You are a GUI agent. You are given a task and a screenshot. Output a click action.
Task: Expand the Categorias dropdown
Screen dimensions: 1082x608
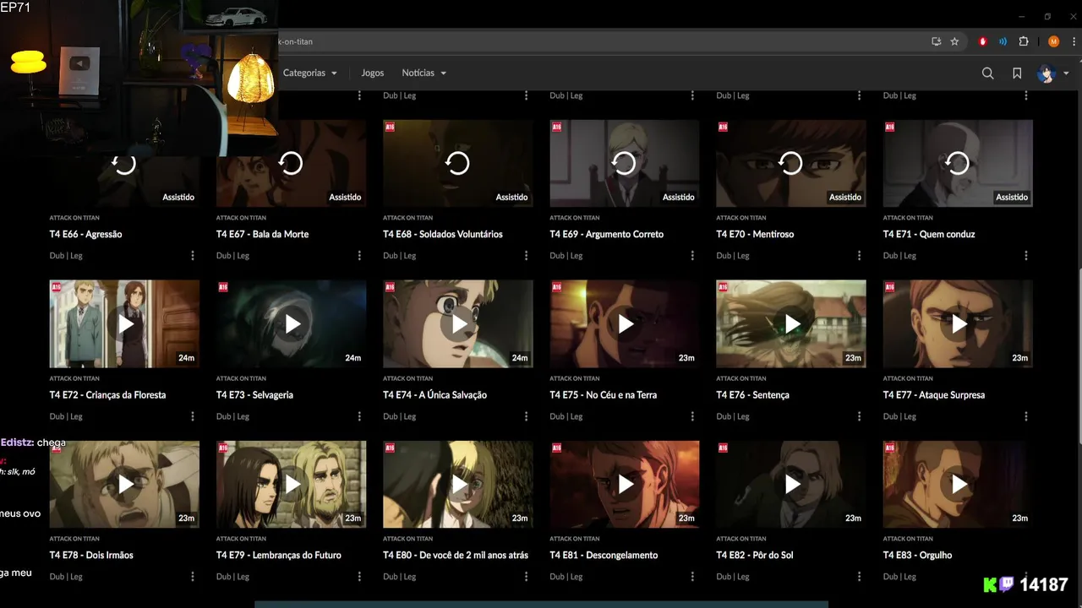pyautogui.click(x=309, y=73)
